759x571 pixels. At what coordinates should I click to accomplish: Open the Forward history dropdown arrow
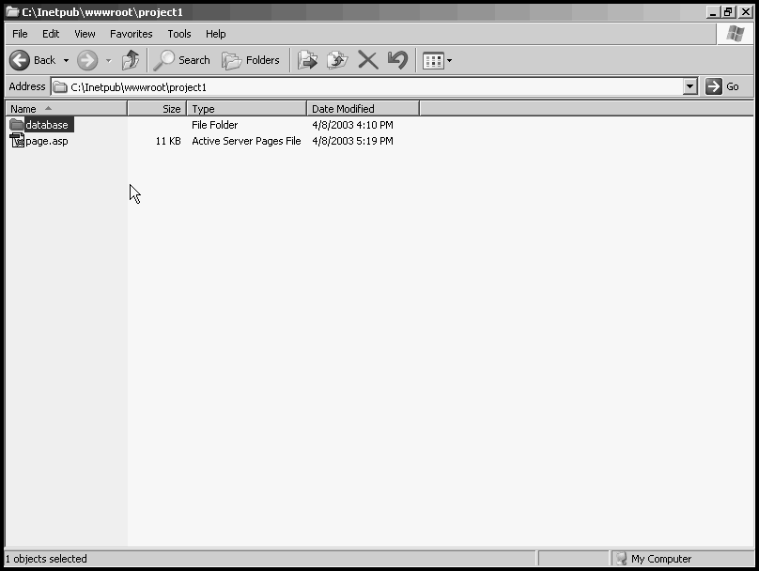click(x=108, y=60)
